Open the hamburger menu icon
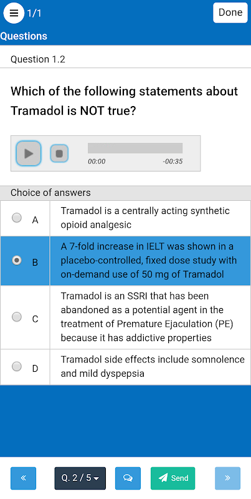251x499 pixels. pyautogui.click(x=14, y=13)
